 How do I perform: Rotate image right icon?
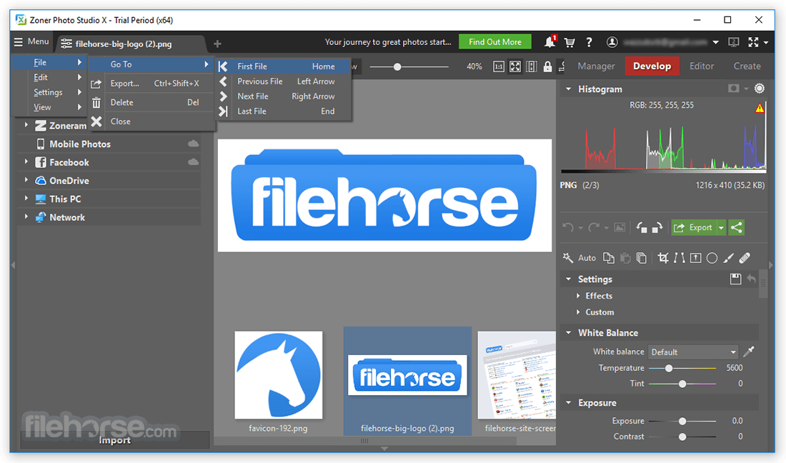pos(657,228)
